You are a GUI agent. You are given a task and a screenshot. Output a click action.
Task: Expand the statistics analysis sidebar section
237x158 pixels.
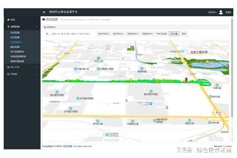click(x=37, y=67)
